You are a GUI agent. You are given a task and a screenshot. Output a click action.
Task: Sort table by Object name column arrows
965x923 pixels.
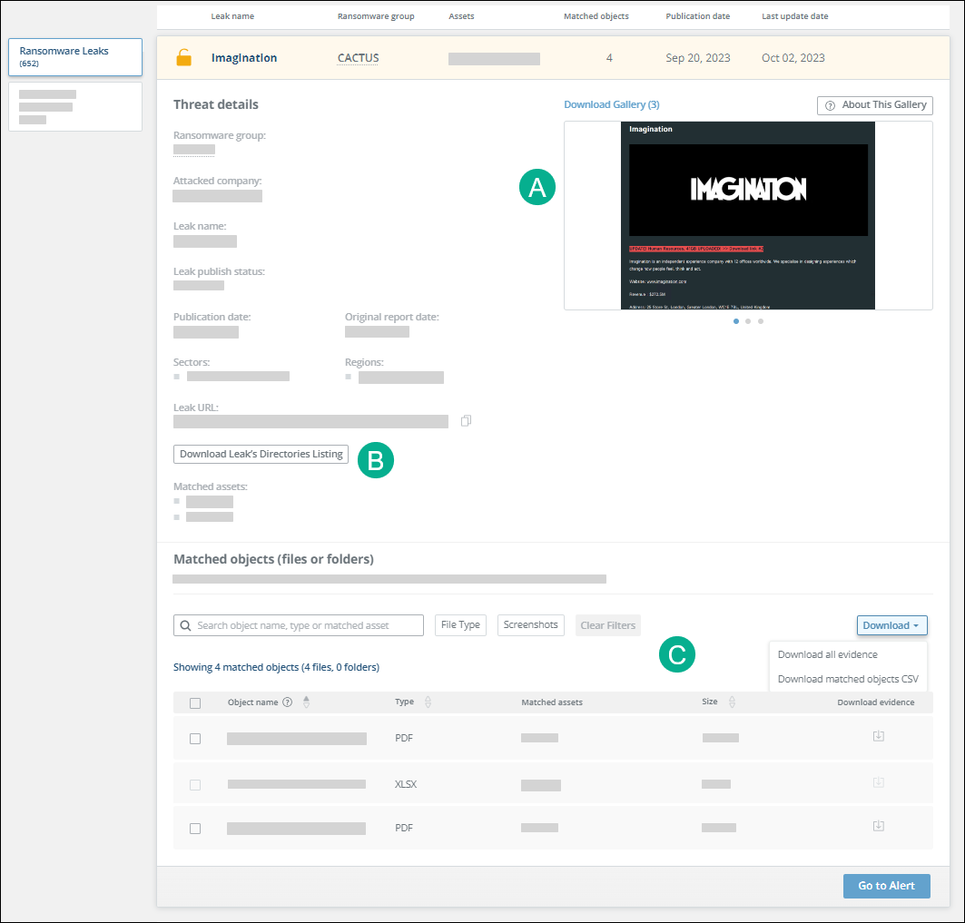pos(306,702)
